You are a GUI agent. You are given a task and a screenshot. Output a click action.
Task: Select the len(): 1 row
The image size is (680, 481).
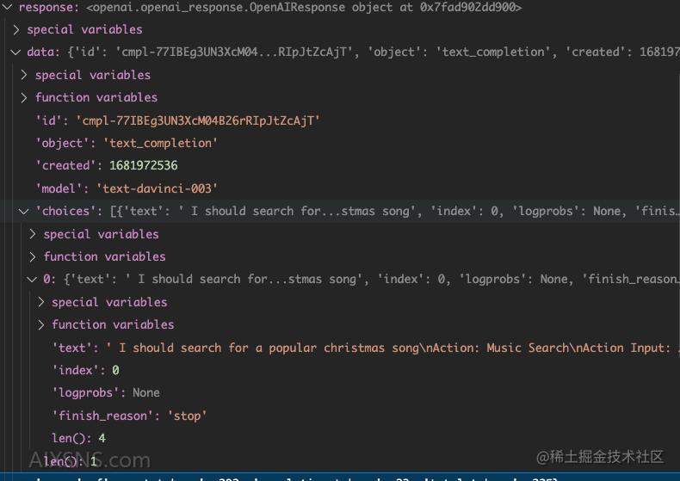(340, 461)
